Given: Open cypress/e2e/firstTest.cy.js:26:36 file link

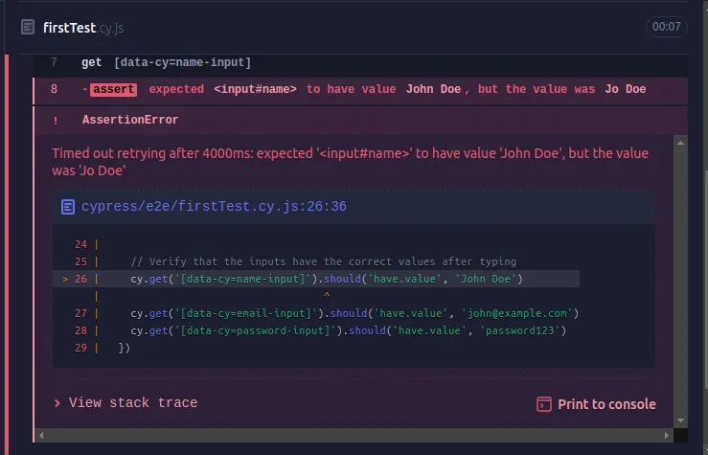Looking at the screenshot, I should click(x=214, y=207).
